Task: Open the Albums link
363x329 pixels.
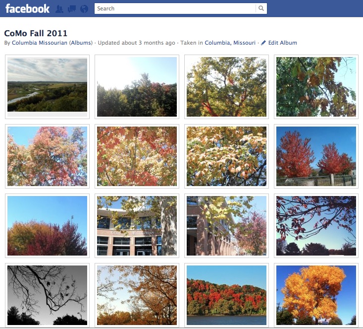Action: (x=81, y=43)
